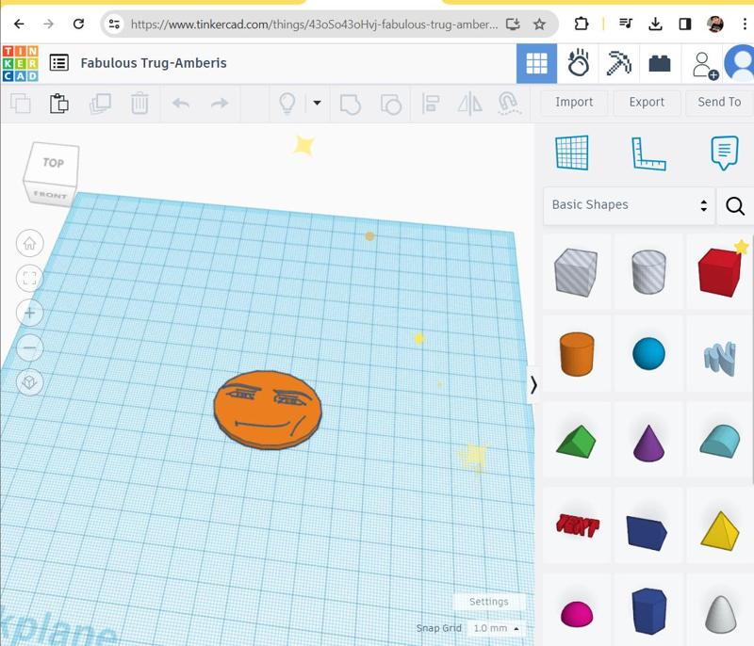This screenshot has width=754, height=646.
Task: Click the Fit all in view button
Action: point(30,278)
